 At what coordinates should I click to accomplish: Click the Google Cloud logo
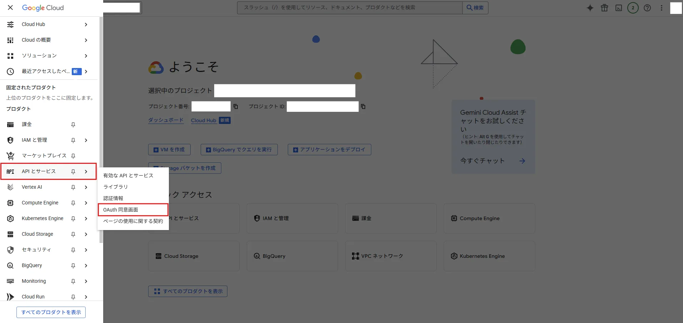pyautogui.click(x=43, y=8)
